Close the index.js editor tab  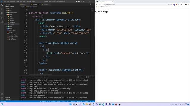39,4
